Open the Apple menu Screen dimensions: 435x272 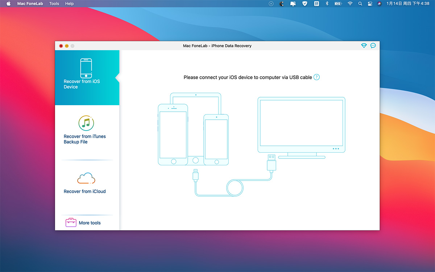pos(9,4)
